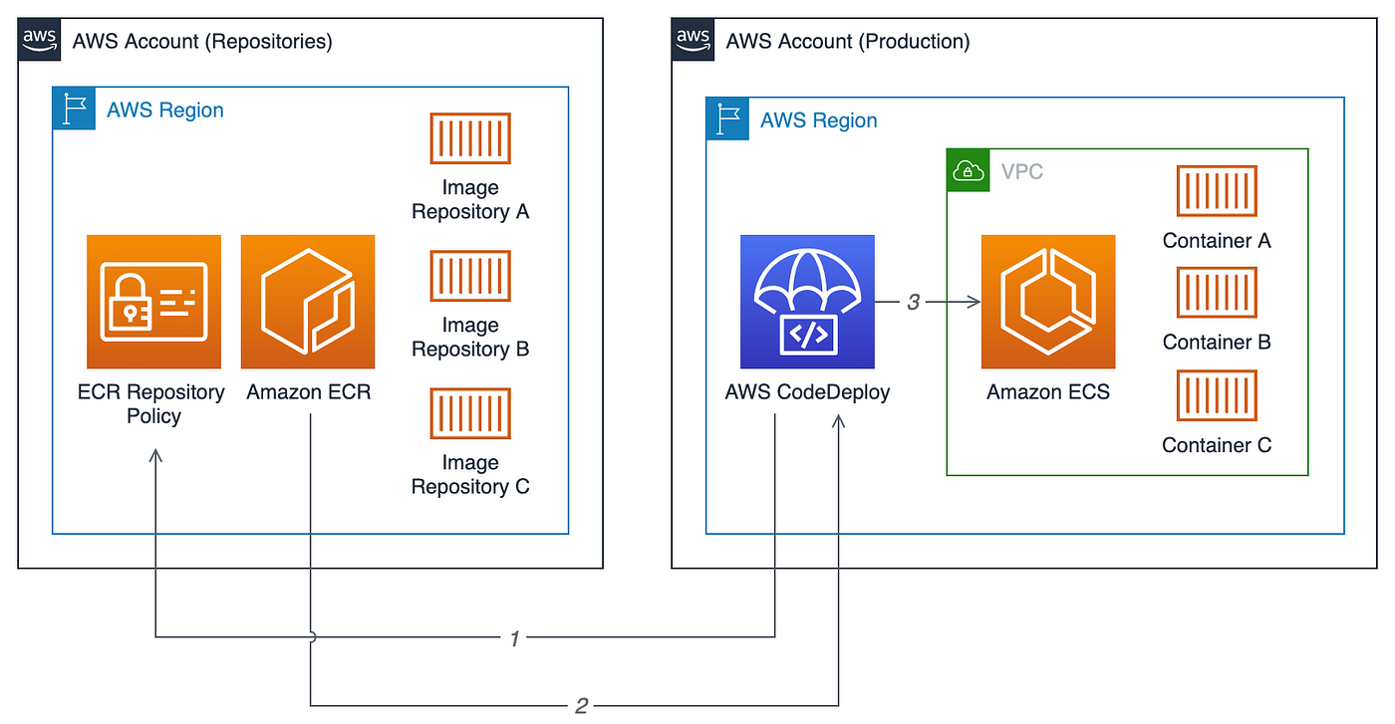Click the ECR Repository Policy icon

(x=153, y=302)
